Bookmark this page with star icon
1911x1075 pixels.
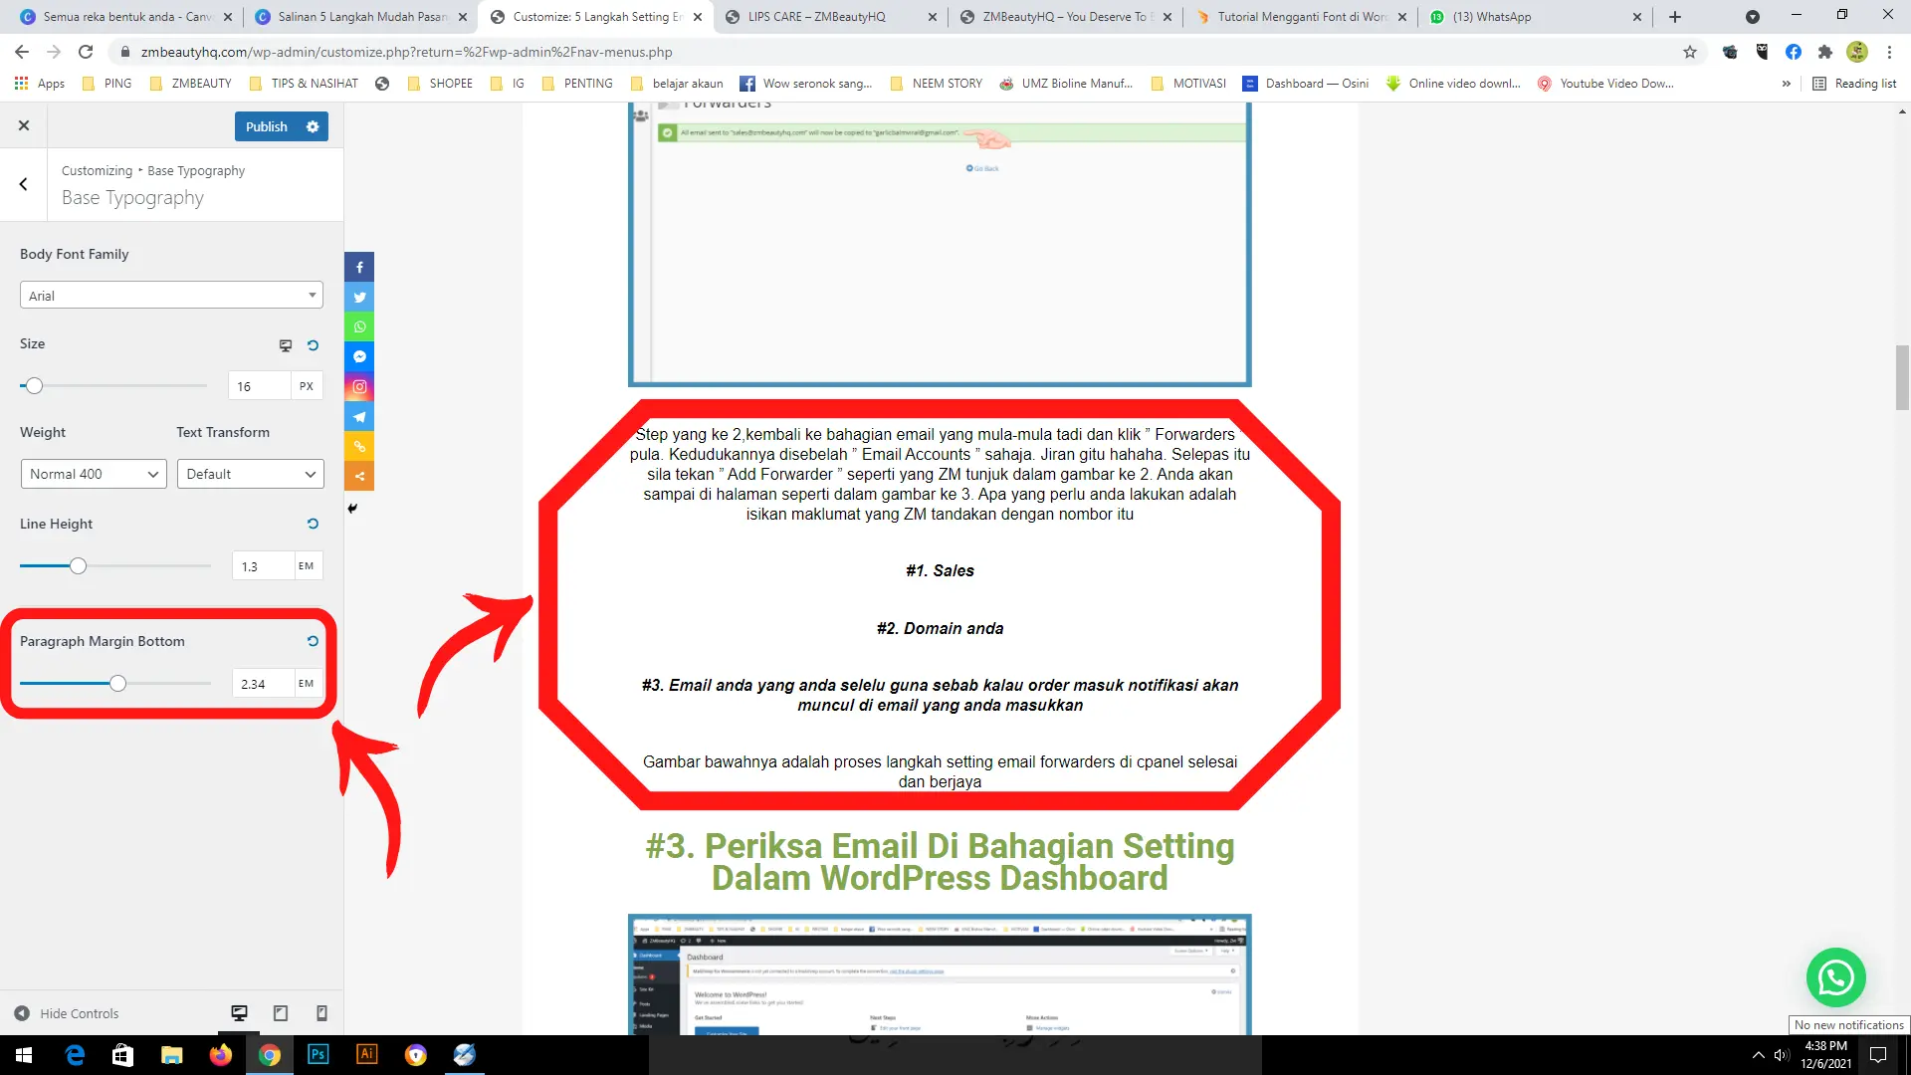1689,52
